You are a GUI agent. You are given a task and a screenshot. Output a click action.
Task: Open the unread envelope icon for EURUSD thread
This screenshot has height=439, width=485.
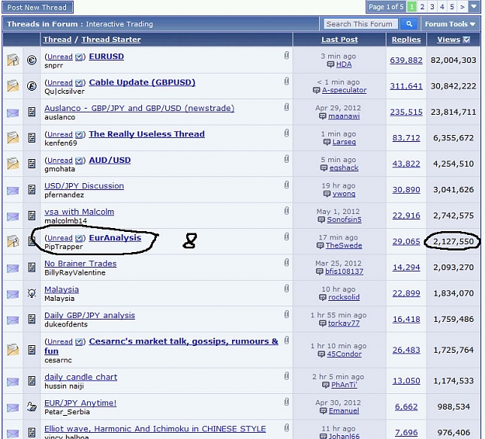pos(12,60)
